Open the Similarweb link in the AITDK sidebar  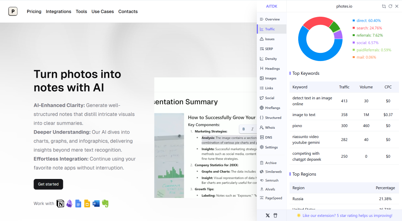click(x=271, y=172)
